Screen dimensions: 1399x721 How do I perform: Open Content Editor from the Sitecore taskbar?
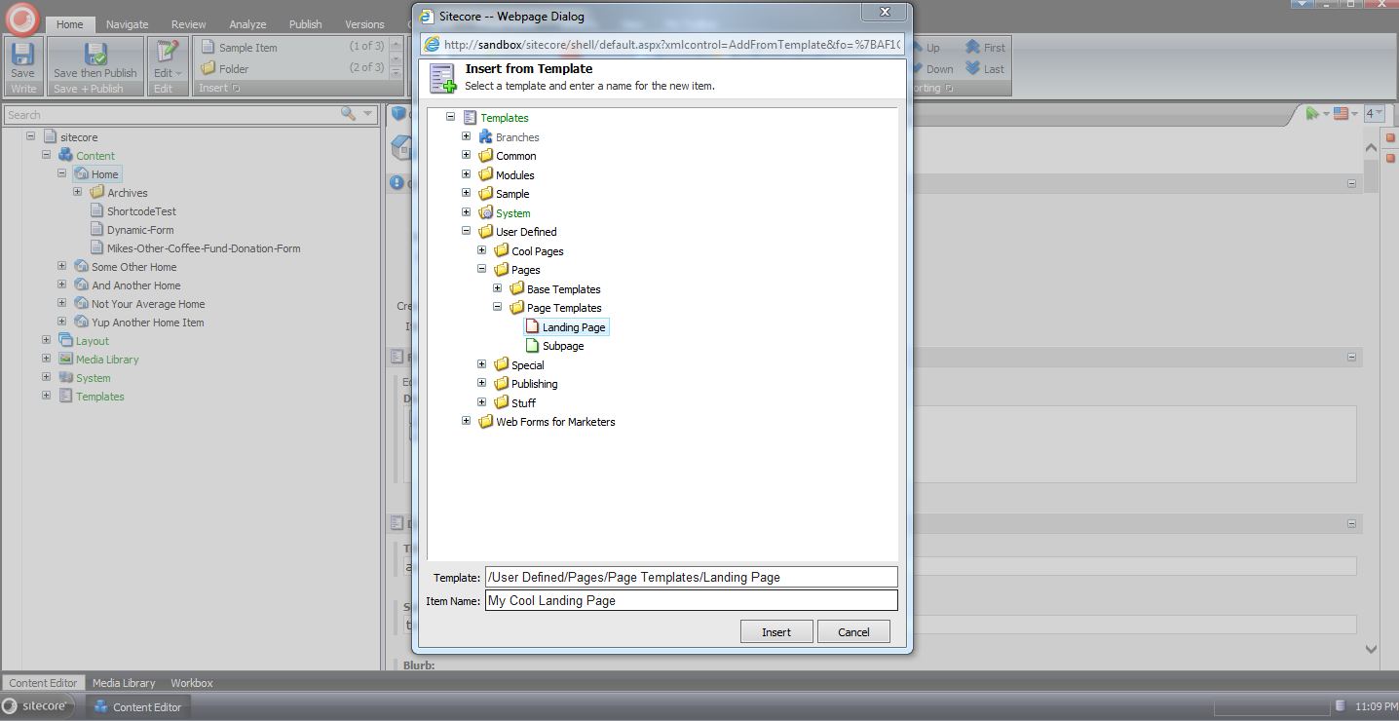[x=137, y=706]
